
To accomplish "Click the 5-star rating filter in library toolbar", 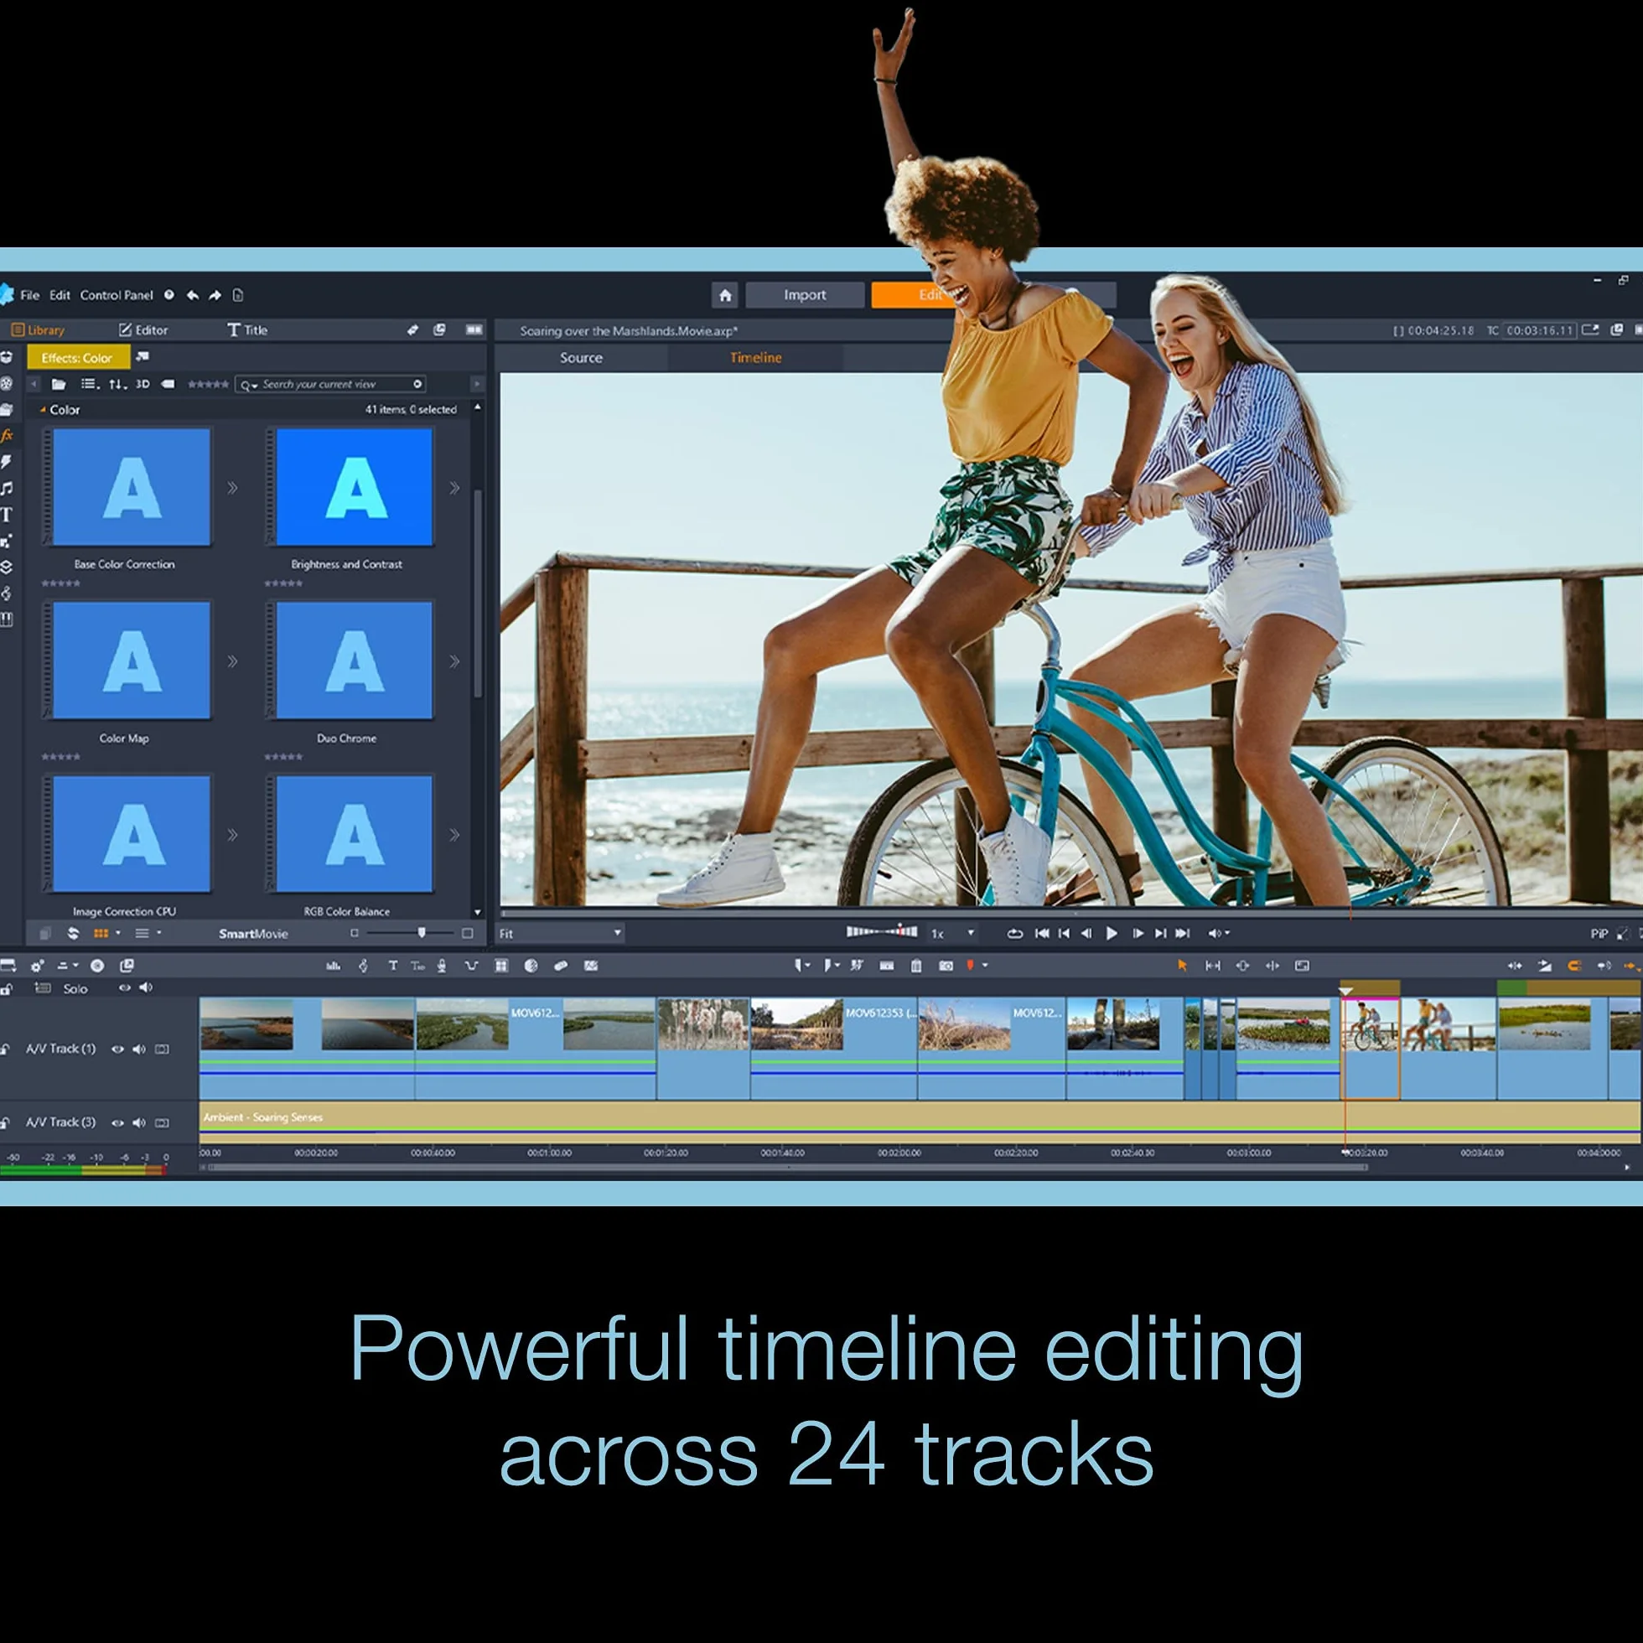I will (x=209, y=385).
